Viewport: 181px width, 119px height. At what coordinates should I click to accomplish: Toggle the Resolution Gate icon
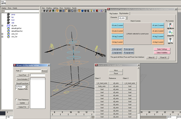point(63,11)
